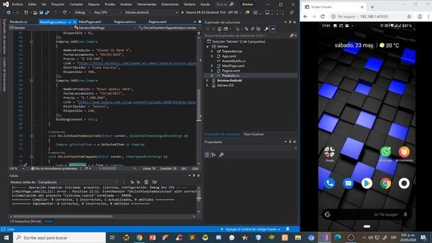The image size is (432, 243).
Task: Click Buscar en Explorador de soluciones field
Action: 246,36
